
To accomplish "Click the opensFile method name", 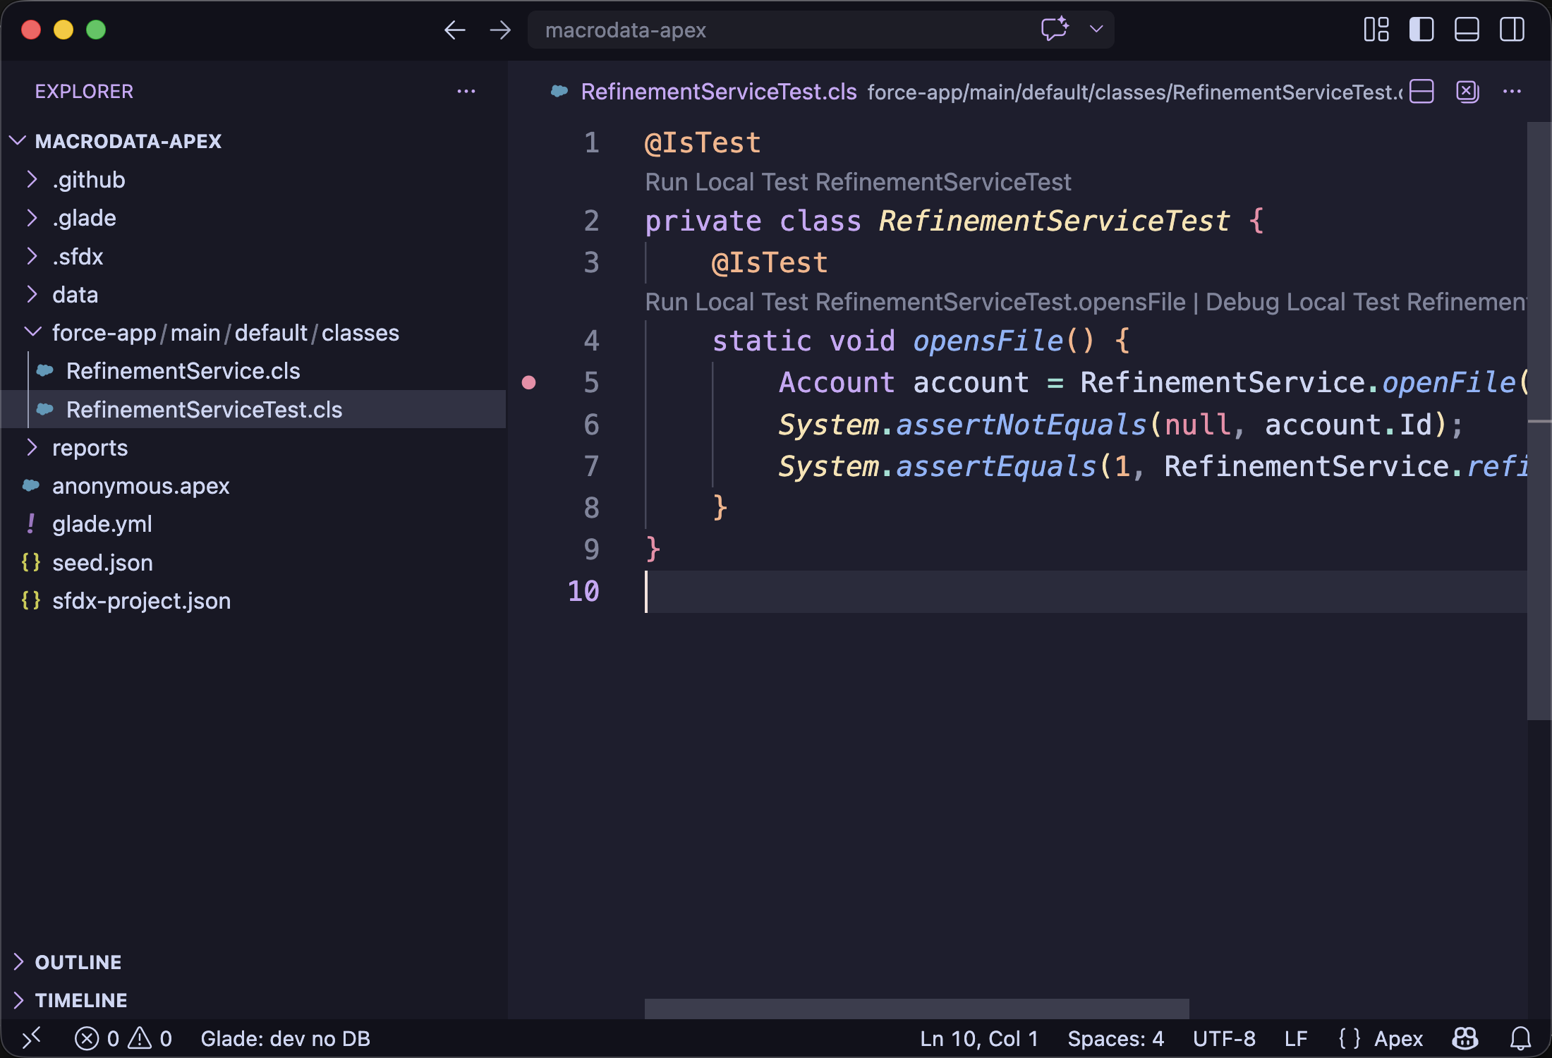I will [988, 341].
